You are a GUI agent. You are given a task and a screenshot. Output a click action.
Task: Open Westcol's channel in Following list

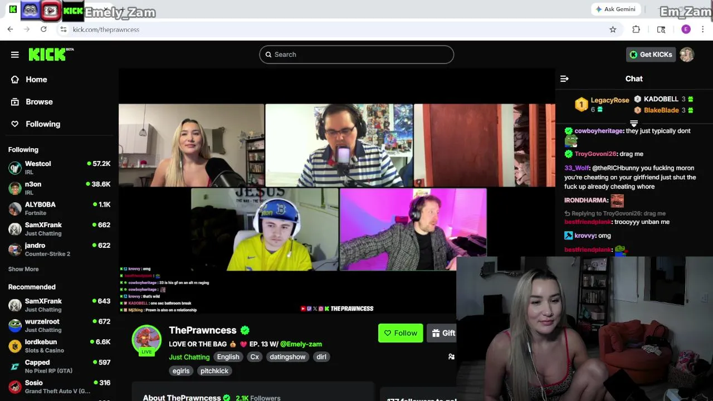[59, 168]
